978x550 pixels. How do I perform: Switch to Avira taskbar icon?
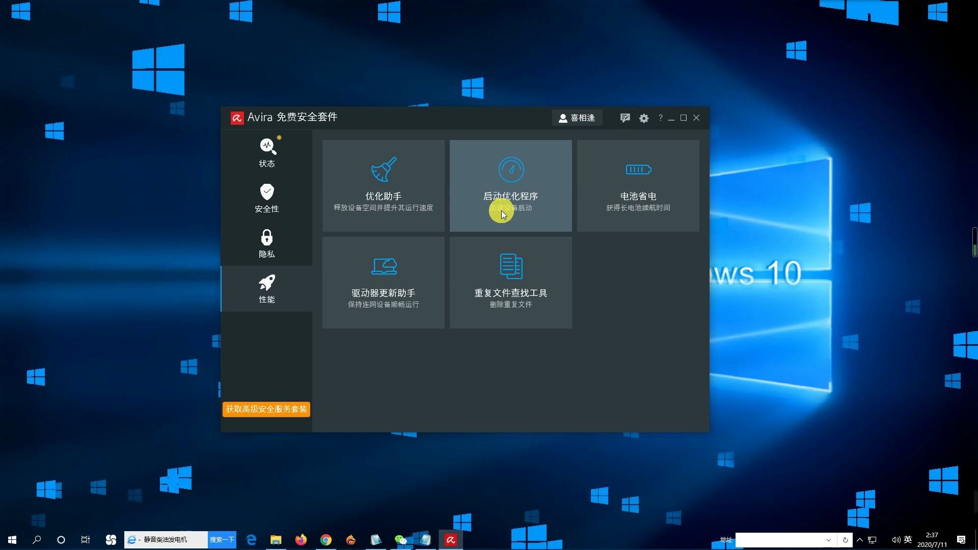tap(451, 539)
